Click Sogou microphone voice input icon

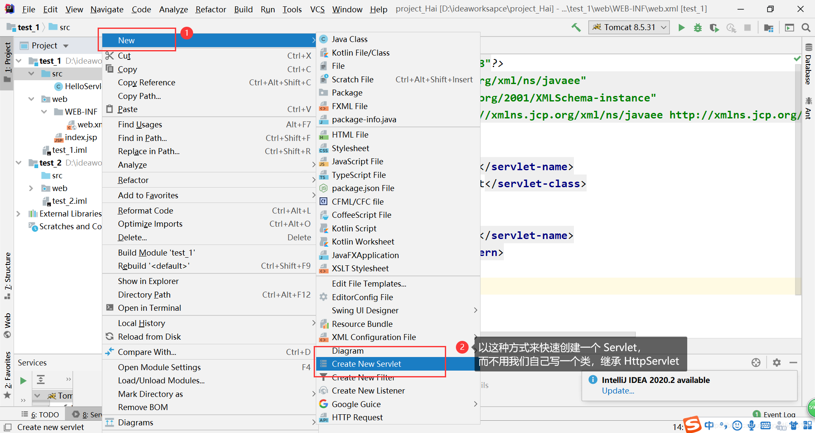coord(751,425)
